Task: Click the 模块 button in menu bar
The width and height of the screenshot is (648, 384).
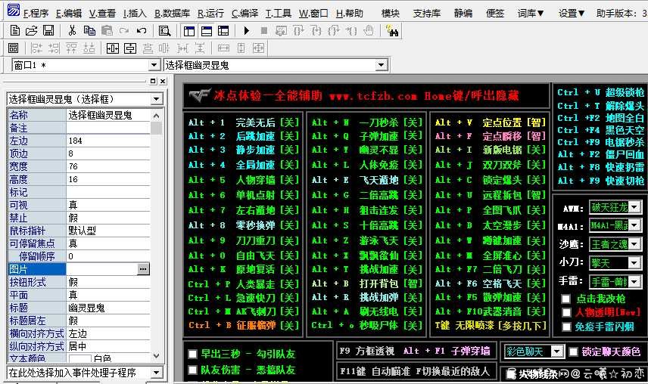Action: point(391,13)
